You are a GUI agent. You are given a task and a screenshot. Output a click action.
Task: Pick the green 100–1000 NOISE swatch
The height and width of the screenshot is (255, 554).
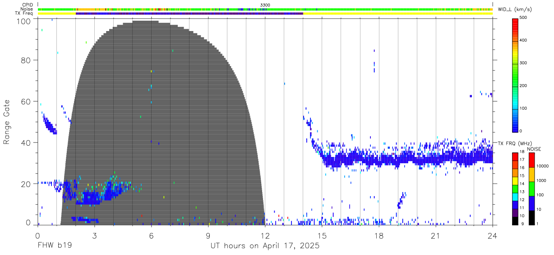(531, 188)
